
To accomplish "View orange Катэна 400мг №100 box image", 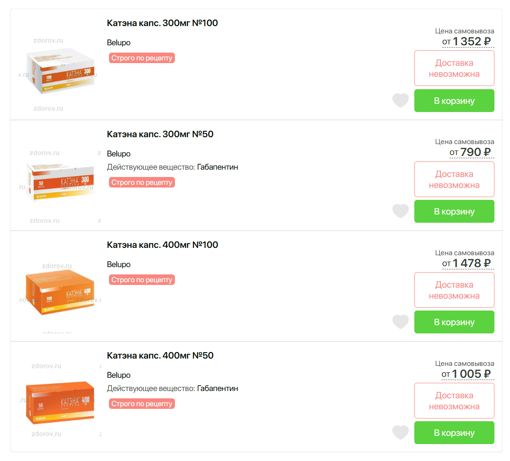I will [60, 295].
